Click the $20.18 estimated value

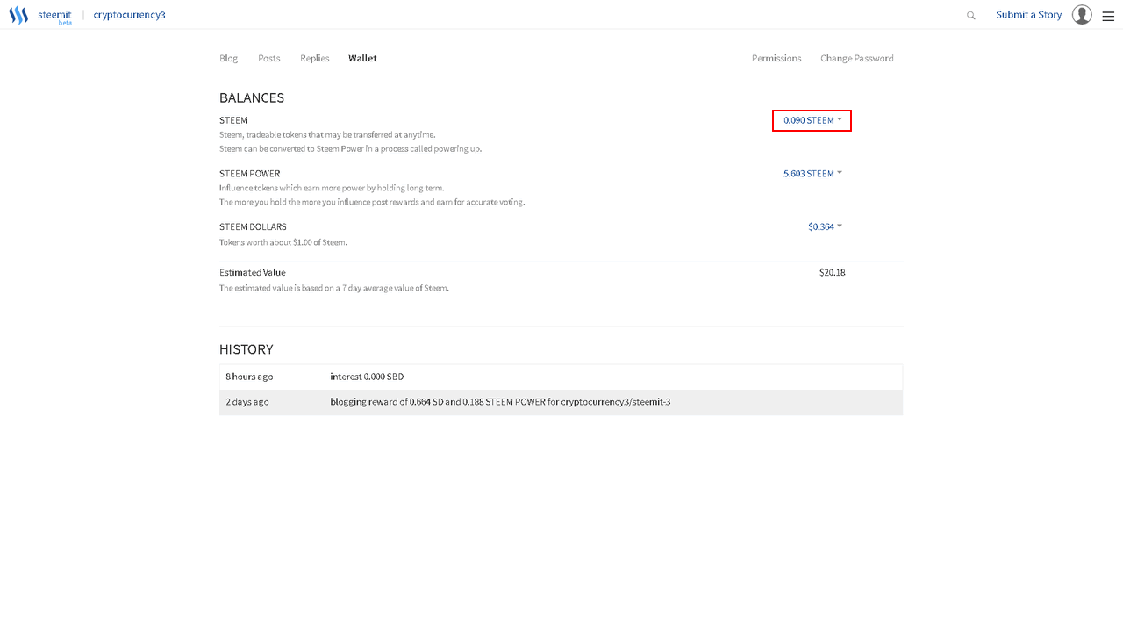pyautogui.click(x=832, y=273)
